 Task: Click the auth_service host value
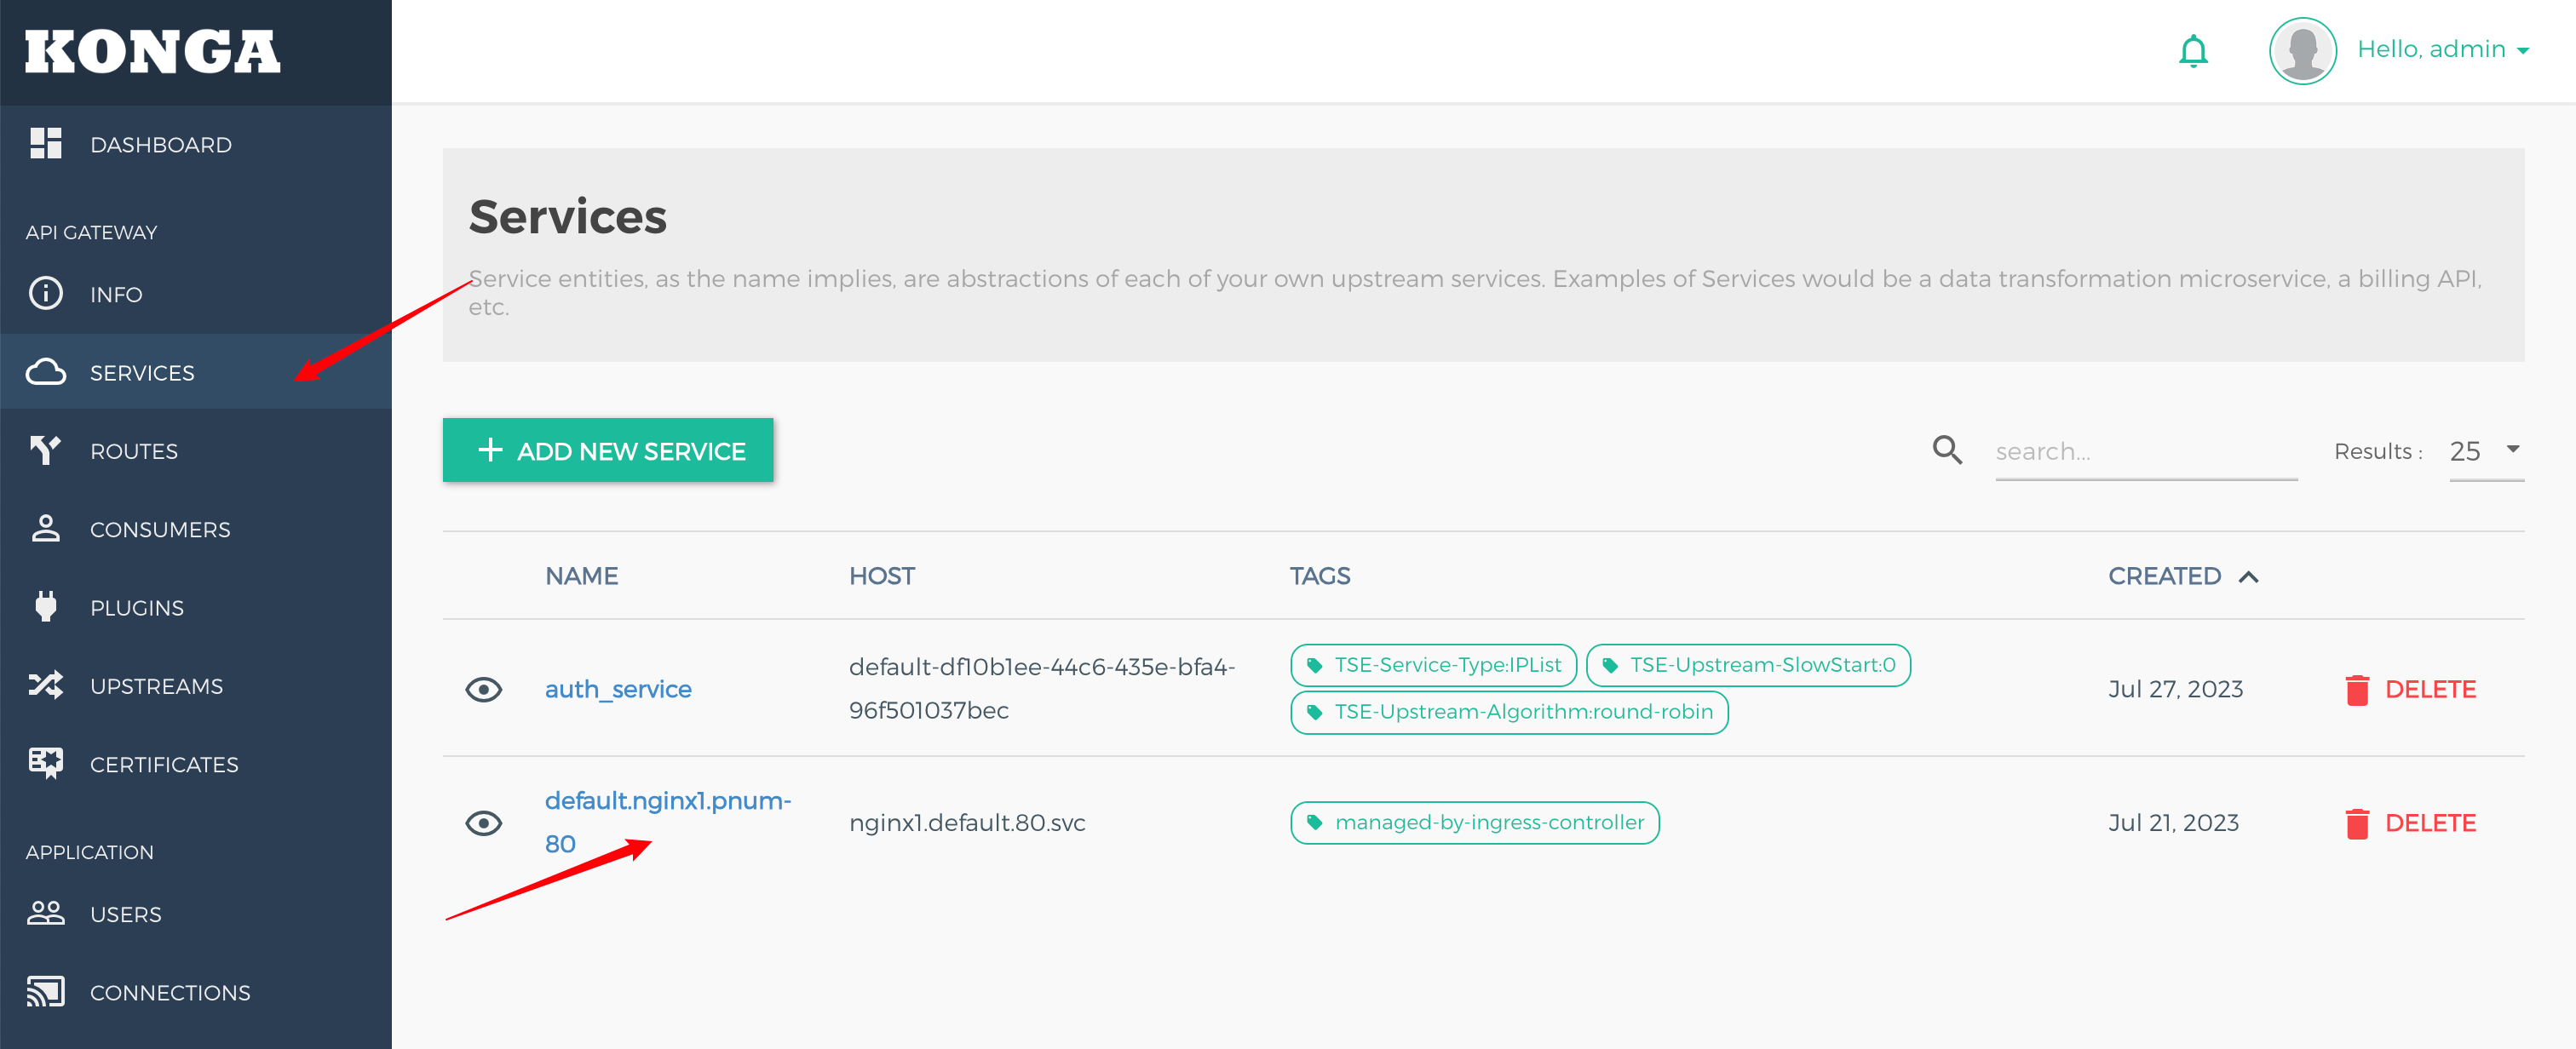(1042, 688)
